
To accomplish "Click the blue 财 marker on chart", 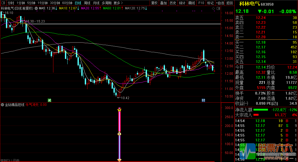I will click(203, 100).
